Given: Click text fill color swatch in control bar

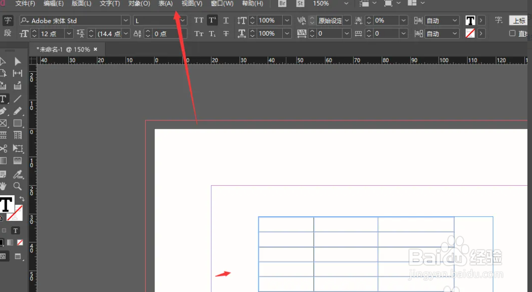Looking at the screenshot, I should [x=470, y=21].
